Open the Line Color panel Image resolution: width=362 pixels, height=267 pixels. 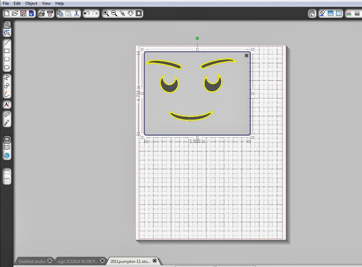pyautogui.click(x=349, y=13)
